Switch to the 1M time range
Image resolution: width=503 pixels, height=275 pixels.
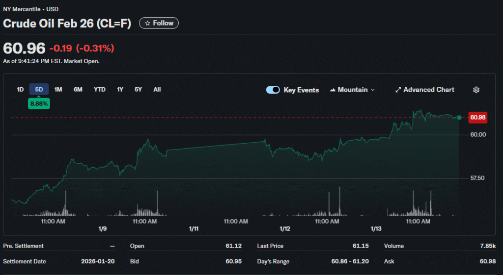pos(58,90)
